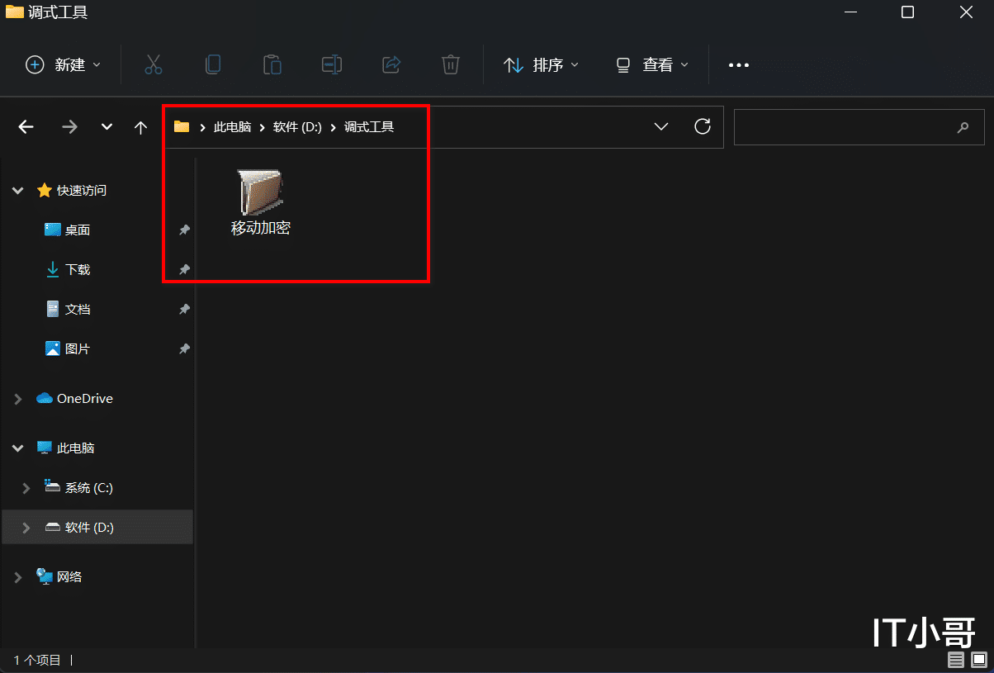Unpin 下载 from quick access
The width and height of the screenshot is (994, 673).
coord(183,269)
